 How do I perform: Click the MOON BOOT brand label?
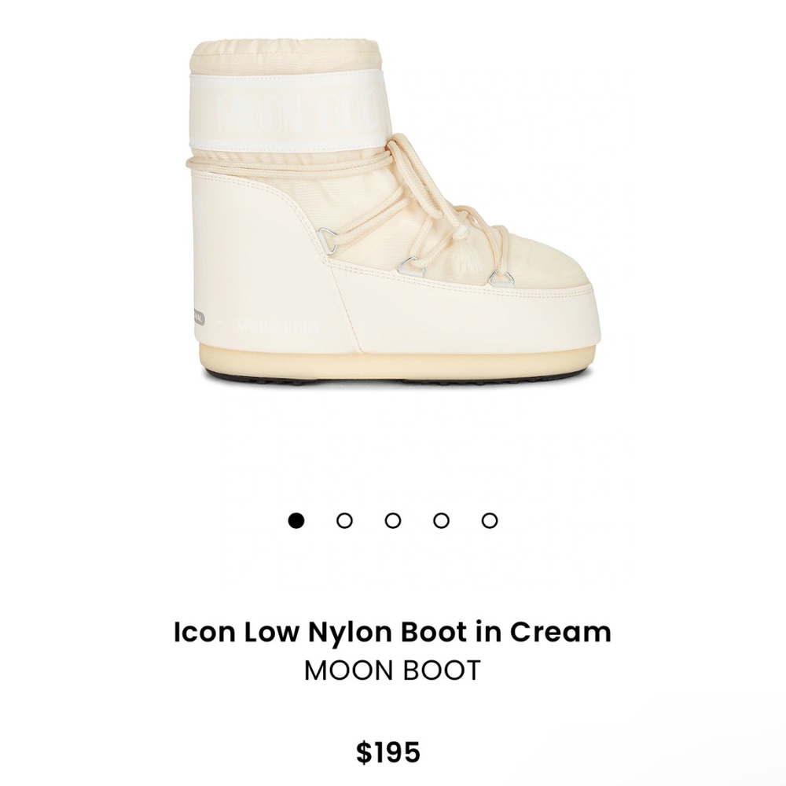point(392,671)
